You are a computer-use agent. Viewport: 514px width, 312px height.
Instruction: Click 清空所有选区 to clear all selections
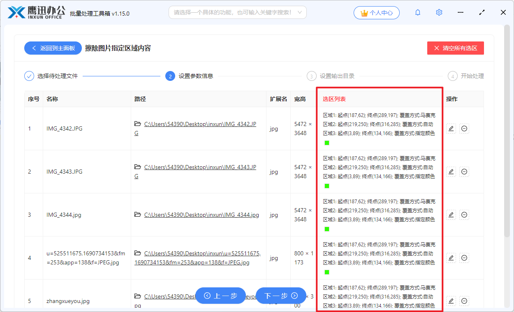coord(455,48)
